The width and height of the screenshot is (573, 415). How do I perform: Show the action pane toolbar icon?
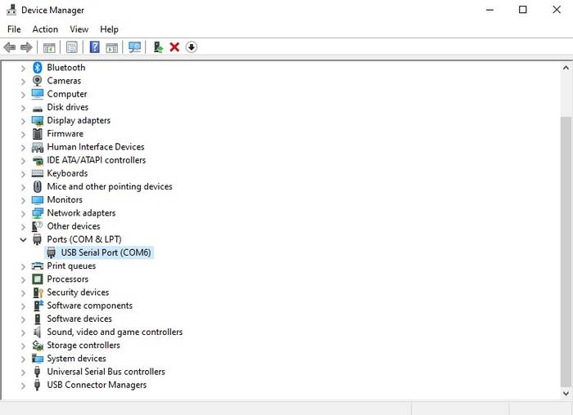pos(112,47)
